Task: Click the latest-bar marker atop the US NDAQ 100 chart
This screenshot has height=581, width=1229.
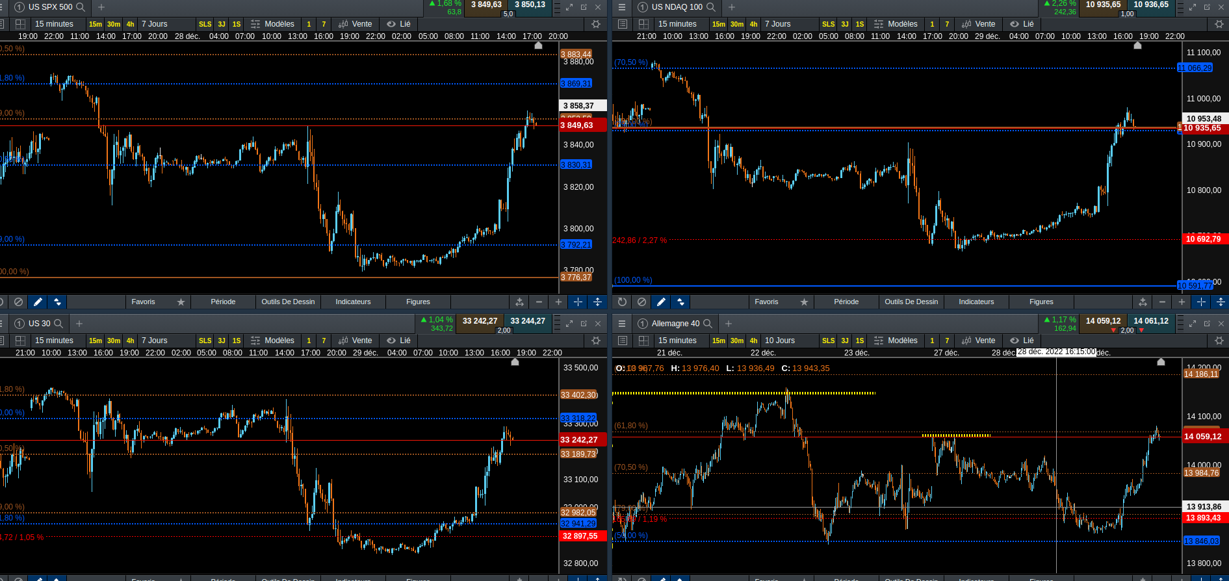Action: point(1137,45)
